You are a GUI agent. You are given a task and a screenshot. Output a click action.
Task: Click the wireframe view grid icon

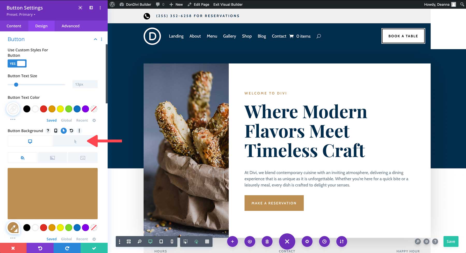click(207, 242)
